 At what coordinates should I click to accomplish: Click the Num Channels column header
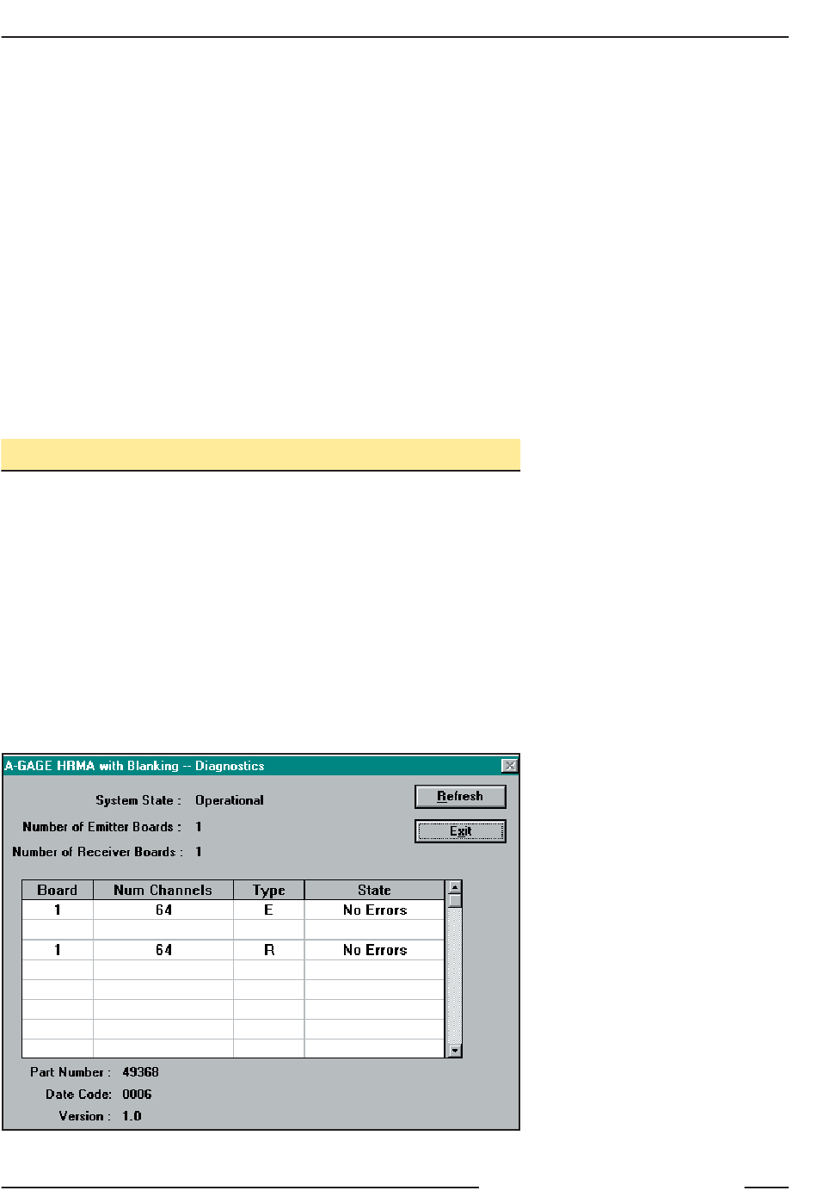point(163,891)
